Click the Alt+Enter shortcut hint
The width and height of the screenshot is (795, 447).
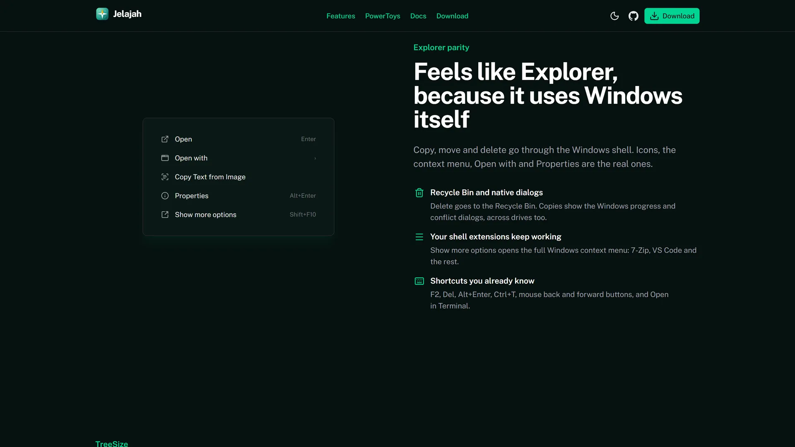(303, 196)
